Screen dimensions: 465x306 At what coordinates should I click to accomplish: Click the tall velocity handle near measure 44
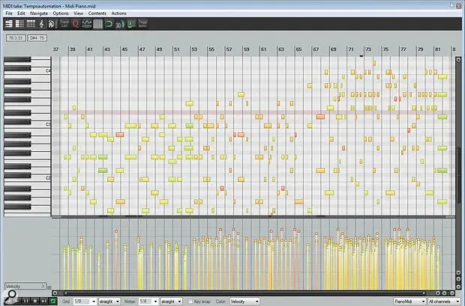116,231
